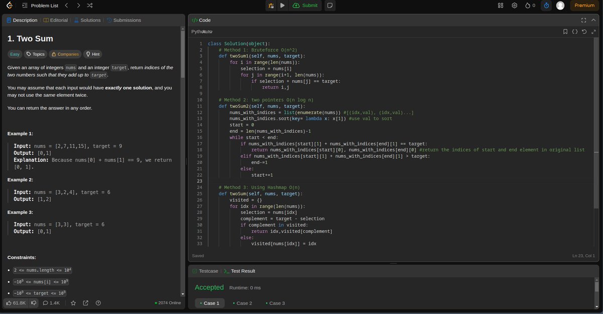
Task: Click the Method 3 Hashmap comment line
Action: click(x=259, y=187)
